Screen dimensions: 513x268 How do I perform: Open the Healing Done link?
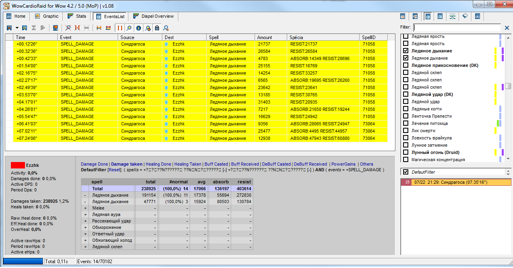pyautogui.click(x=158, y=164)
